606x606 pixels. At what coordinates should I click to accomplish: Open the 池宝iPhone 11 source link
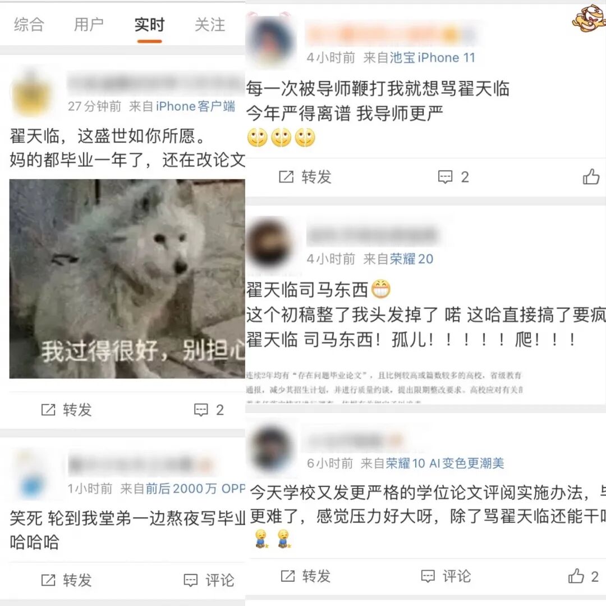click(432, 58)
